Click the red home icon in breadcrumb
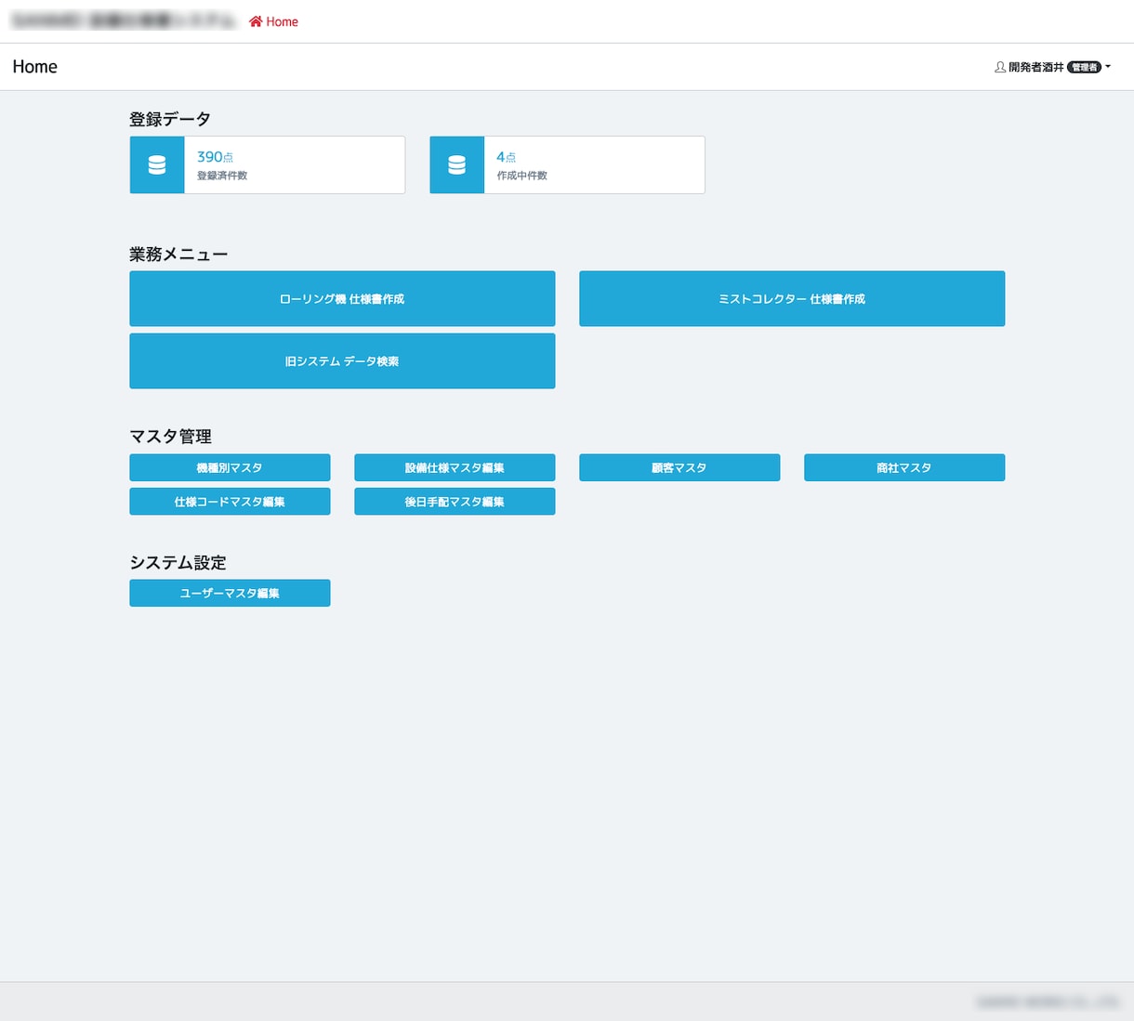The image size is (1134, 1021). [x=256, y=21]
